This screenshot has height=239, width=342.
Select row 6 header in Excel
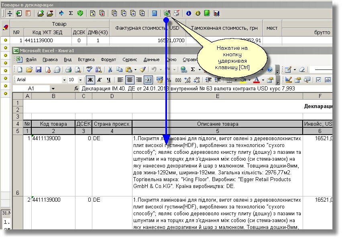point(18,165)
